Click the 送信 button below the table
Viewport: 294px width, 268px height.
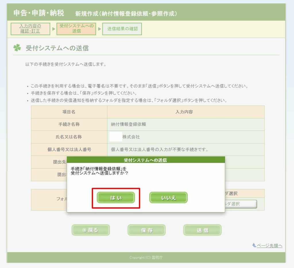(202, 230)
